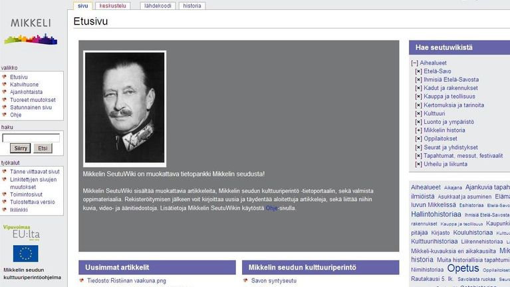510x287 pixels.
Task: Open Tänne viittaavat sivut
Action: pyautogui.click(x=35, y=172)
